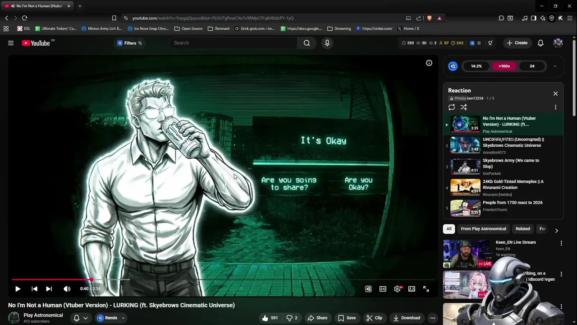Open more actions ellipsis under video
Image resolution: width=577 pixels, height=325 pixels.
coord(433,318)
